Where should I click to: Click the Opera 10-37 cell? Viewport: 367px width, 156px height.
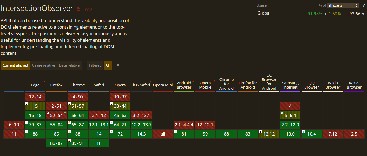[120, 97]
